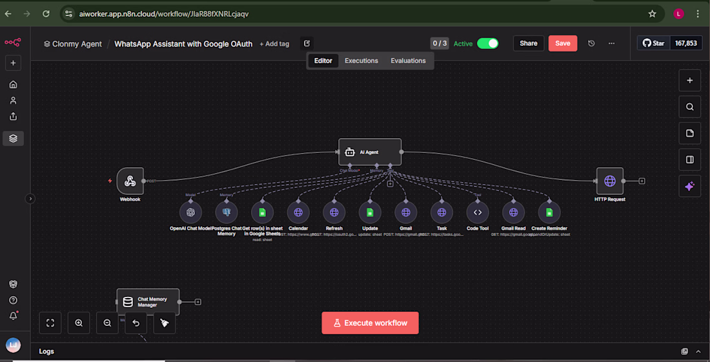Toggle the right side panel icon
This screenshot has height=362, width=710.
point(689,159)
